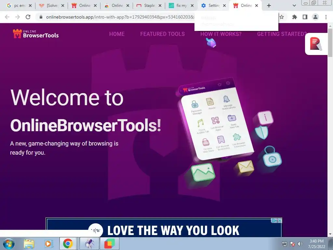Open a new tab with plus button
Screen dimensions: 333x250
click(269, 6)
